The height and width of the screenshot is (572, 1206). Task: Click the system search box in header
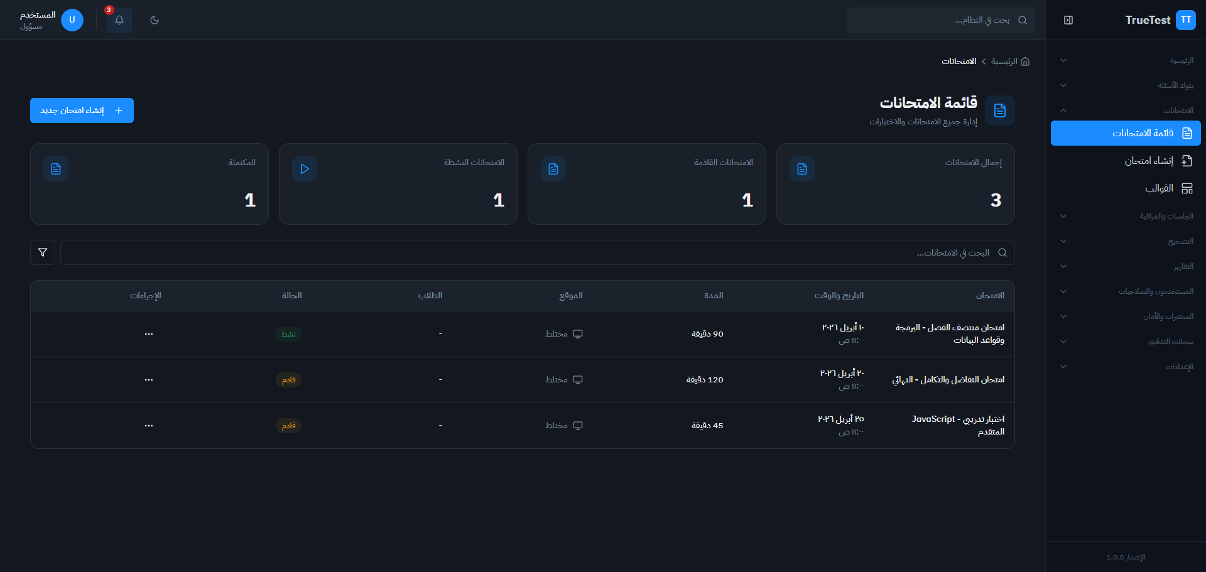[x=936, y=20]
